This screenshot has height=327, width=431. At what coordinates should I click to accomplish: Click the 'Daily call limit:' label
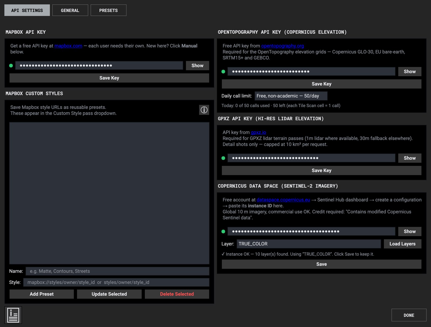(237, 96)
